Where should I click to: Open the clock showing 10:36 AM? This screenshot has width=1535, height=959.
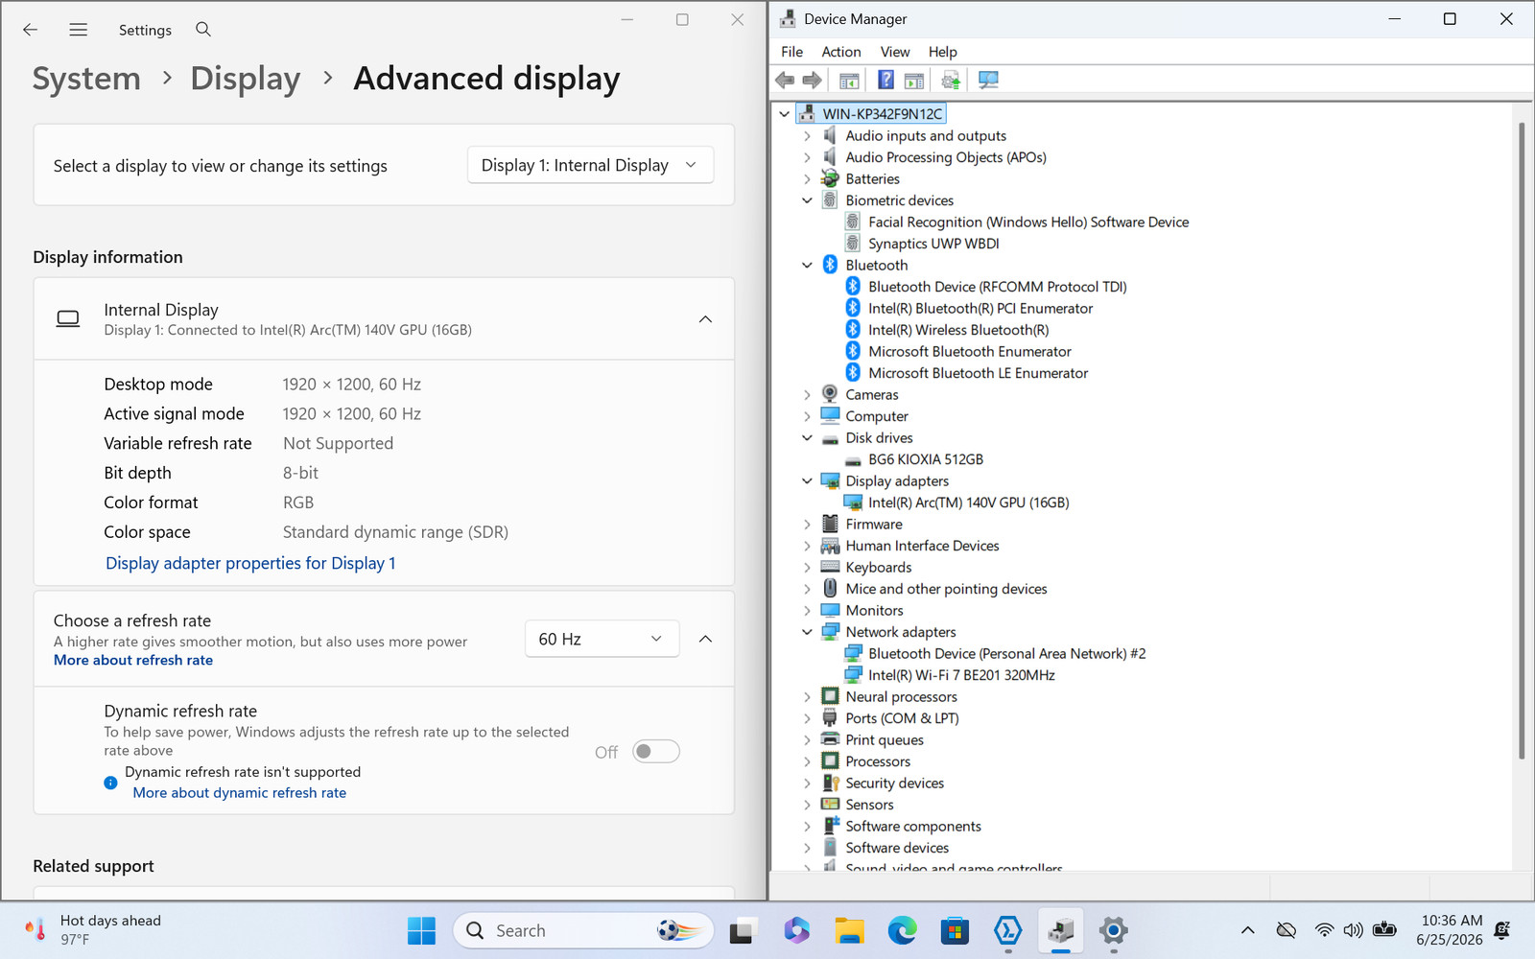[1451, 930]
